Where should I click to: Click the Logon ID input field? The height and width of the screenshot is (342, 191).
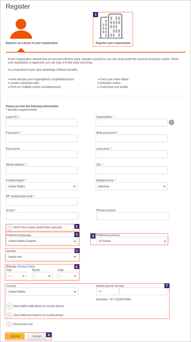coord(41,122)
